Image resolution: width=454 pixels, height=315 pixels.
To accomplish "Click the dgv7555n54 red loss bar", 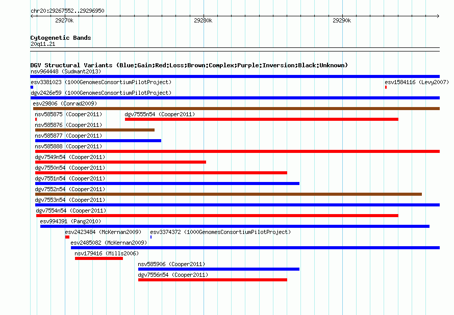I will click(262, 119).
